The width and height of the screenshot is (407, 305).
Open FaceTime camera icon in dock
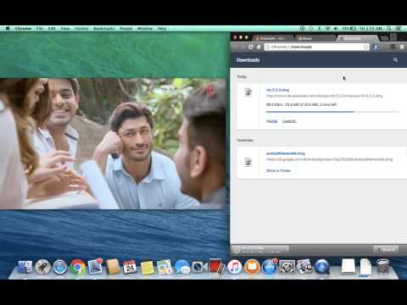tap(199, 267)
